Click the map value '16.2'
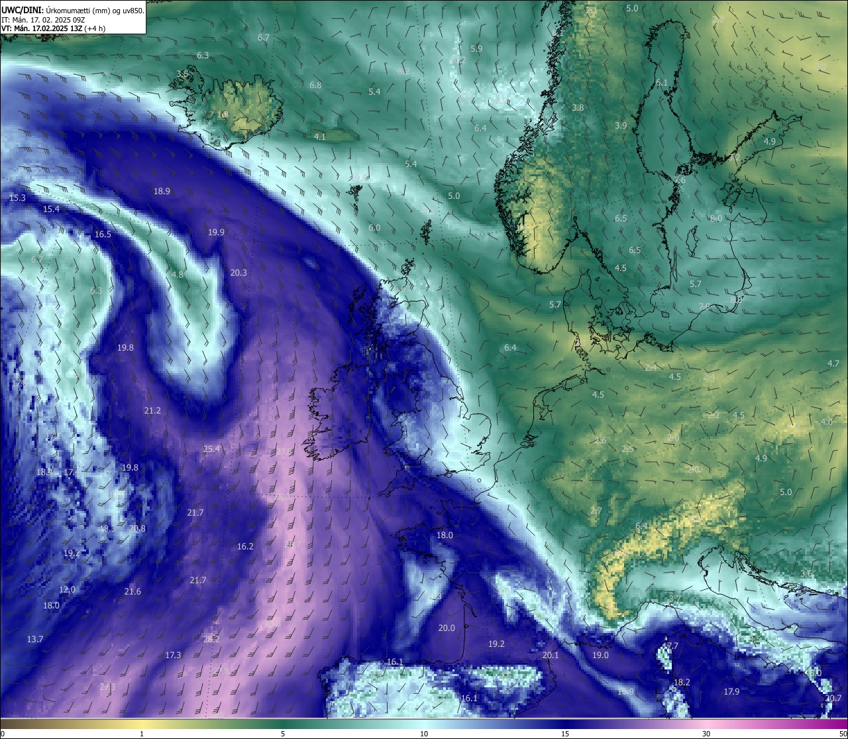848x739 pixels. click(245, 546)
